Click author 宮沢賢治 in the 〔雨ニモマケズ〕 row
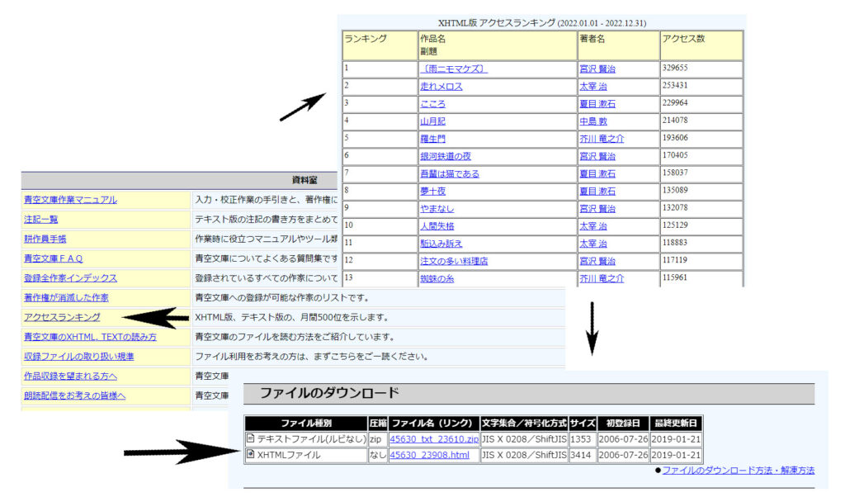This screenshot has width=845, height=502. pos(597,69)
